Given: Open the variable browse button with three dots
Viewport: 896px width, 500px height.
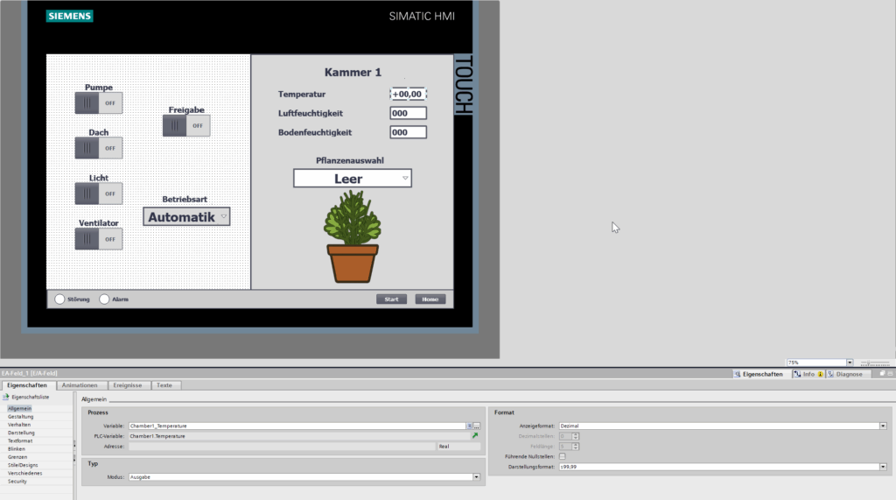Looking at the screenshot, I should click(477, 426).
